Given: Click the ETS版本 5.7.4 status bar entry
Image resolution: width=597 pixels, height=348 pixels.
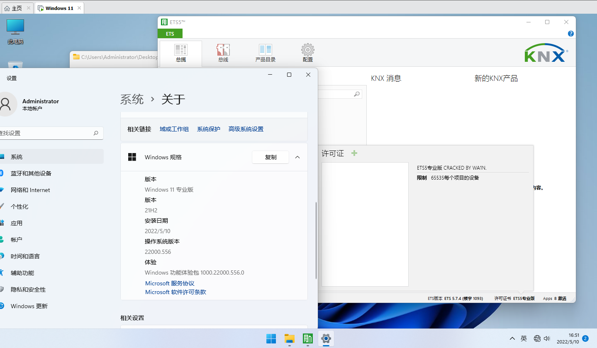Looking at the screenshot, I should (x=455, y=298).
